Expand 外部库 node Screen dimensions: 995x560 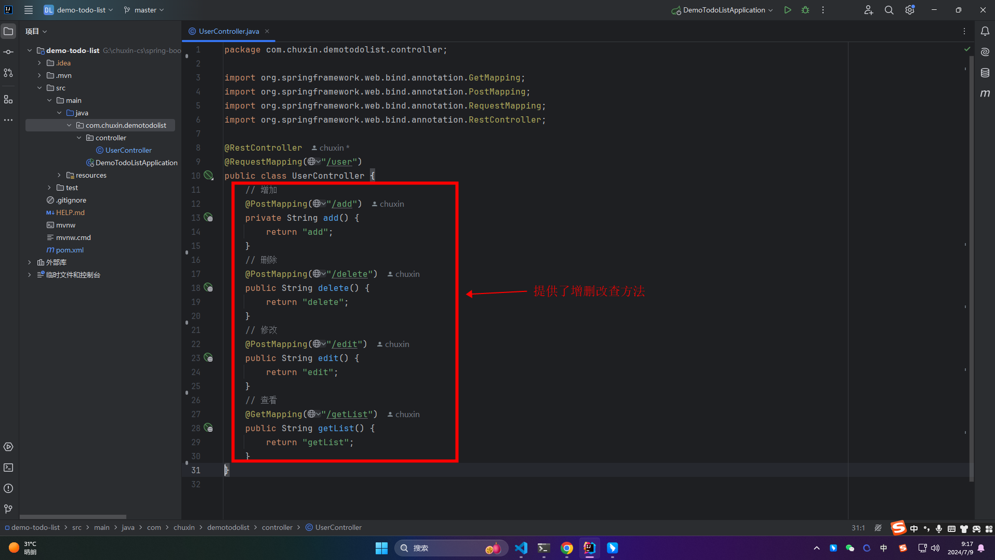click(x=30, y=262)
